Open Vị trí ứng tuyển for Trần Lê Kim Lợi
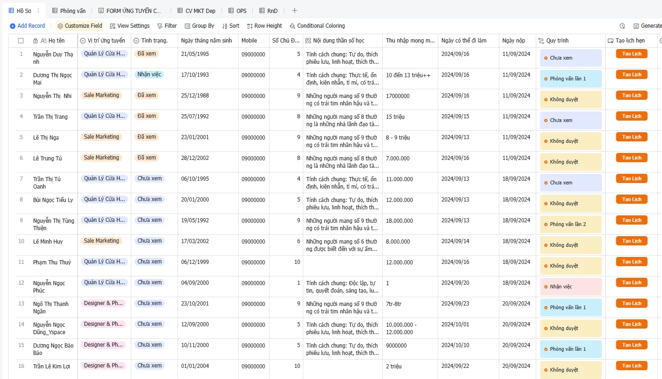Screen dimensions: 662x379 point(104,366)
